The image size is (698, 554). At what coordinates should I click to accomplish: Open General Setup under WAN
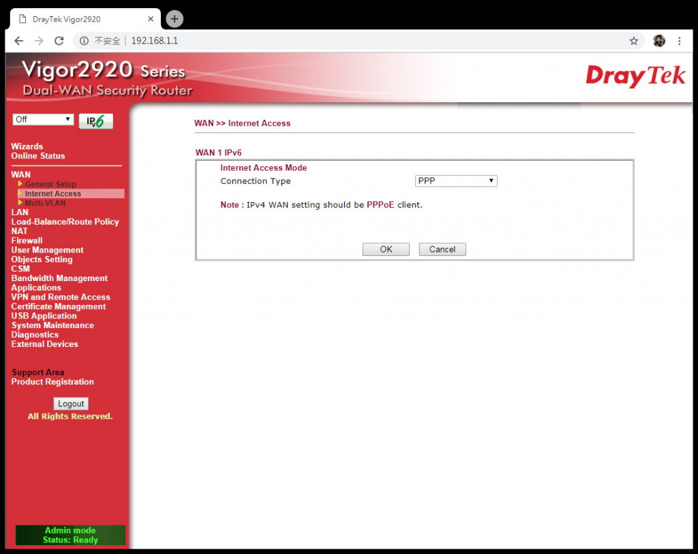(x=50, y=184)
